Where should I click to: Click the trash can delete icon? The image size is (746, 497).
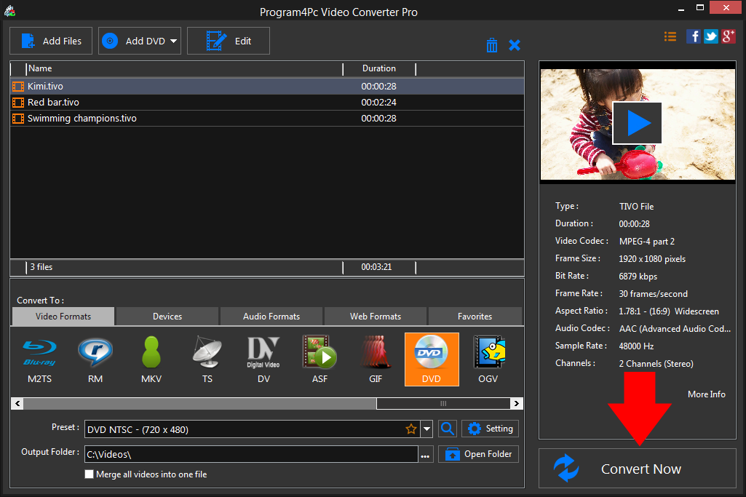[x=492, y=45]
